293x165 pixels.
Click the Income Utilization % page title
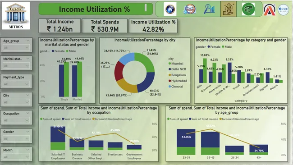pyautogui.click(x=94, y=9)
